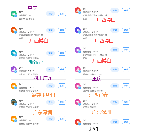Click 联系 for the 重庆市 丰都县 user

(x=62, y=14)
